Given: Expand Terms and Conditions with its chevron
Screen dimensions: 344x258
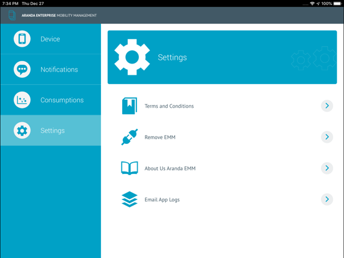Looking at the screenshot, I should (327, 106).
